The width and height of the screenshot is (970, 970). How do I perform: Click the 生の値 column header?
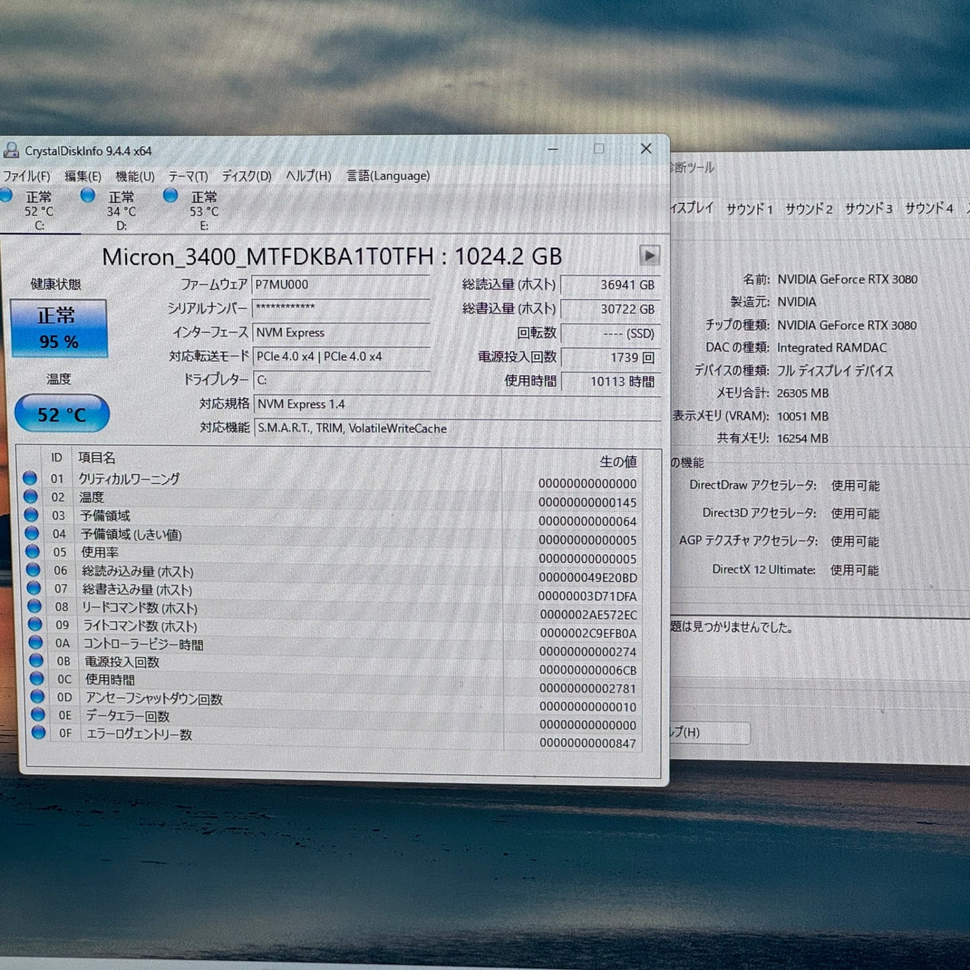tap(618, 462)
